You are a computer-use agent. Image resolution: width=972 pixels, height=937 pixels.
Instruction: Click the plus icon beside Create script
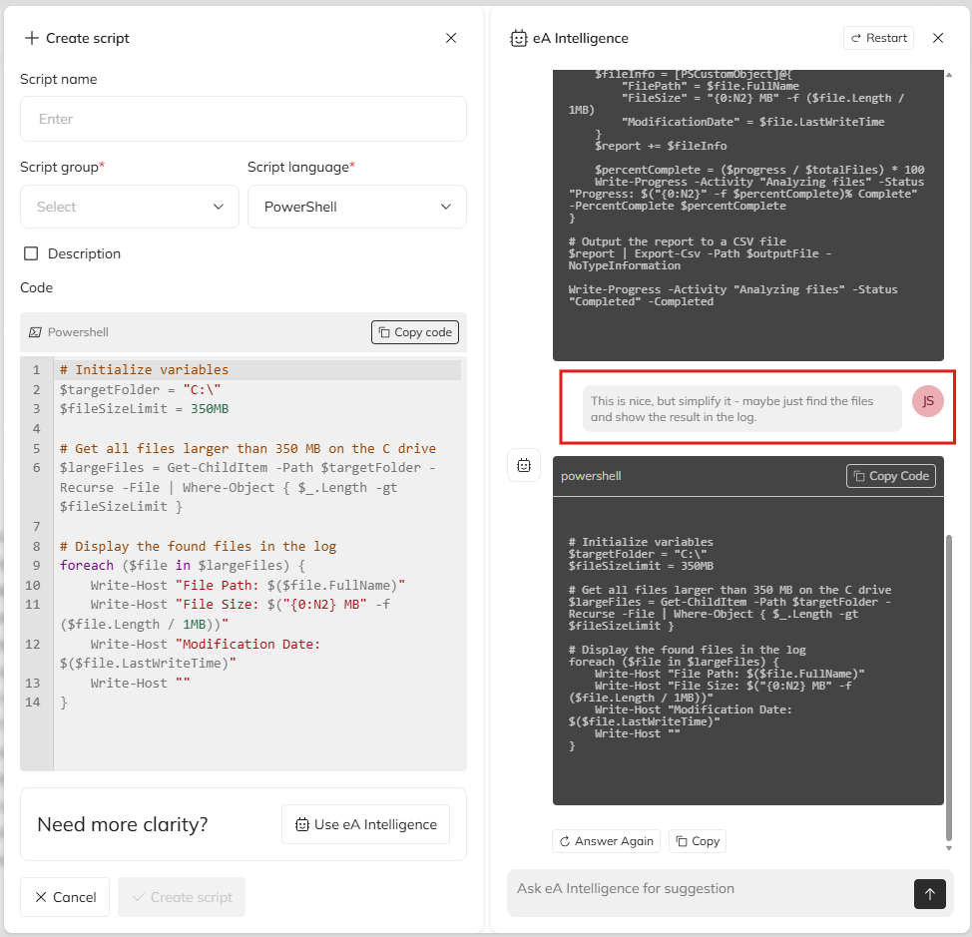pos(32,38)
